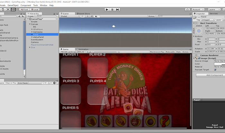The height and width of the screenshot is (133, 225).
Task: Switch to the Asset Store tab
Action: pyautogui.click(x=83, y=14)
